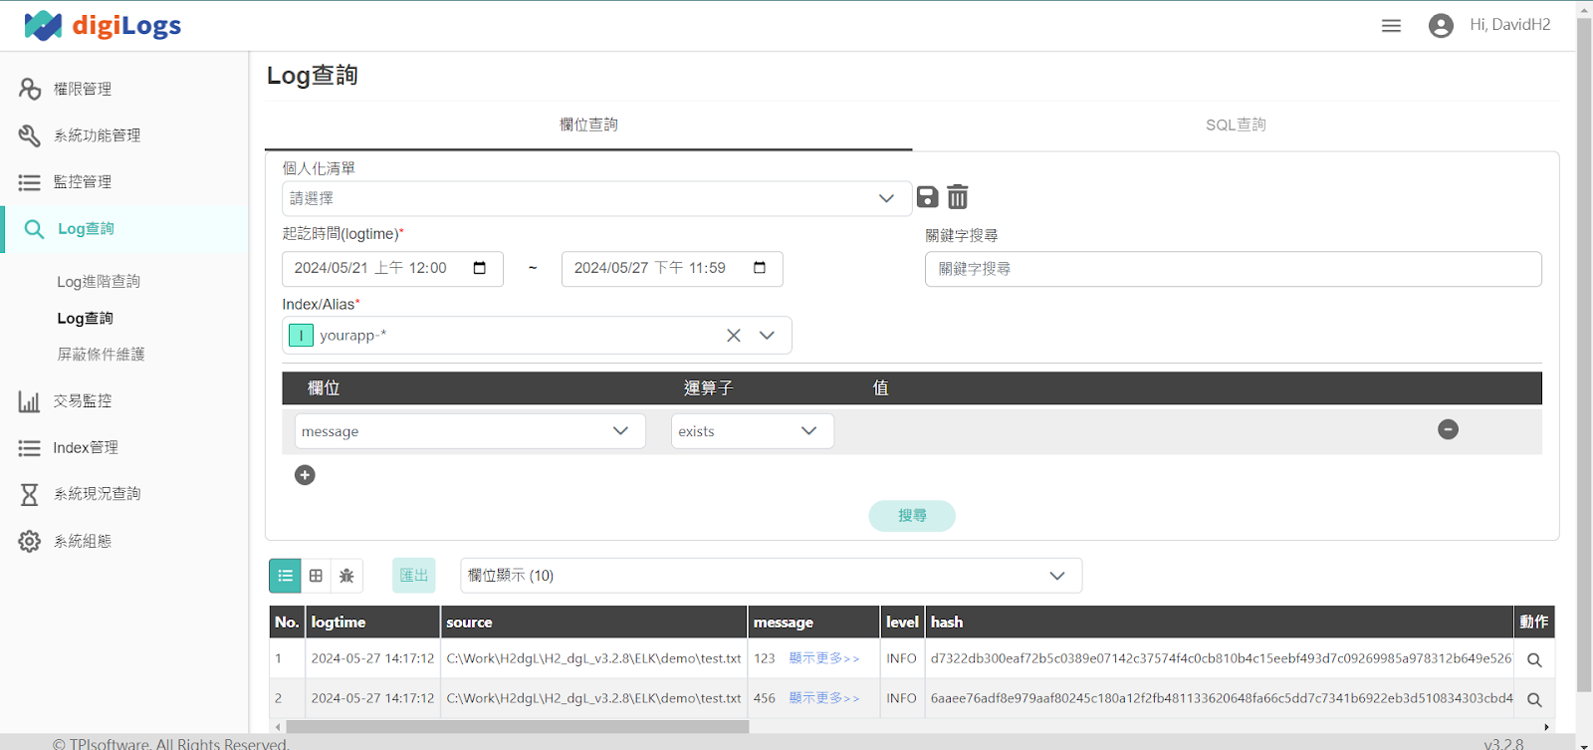
Task: Switch to the 欄位查詢 tab
Action: point(588,125)
